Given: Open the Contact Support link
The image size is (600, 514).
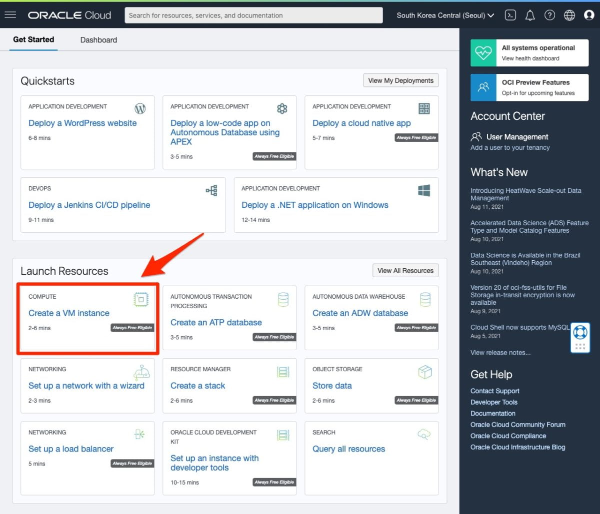Looking at the screenshot, I should [x=494, y=391].
